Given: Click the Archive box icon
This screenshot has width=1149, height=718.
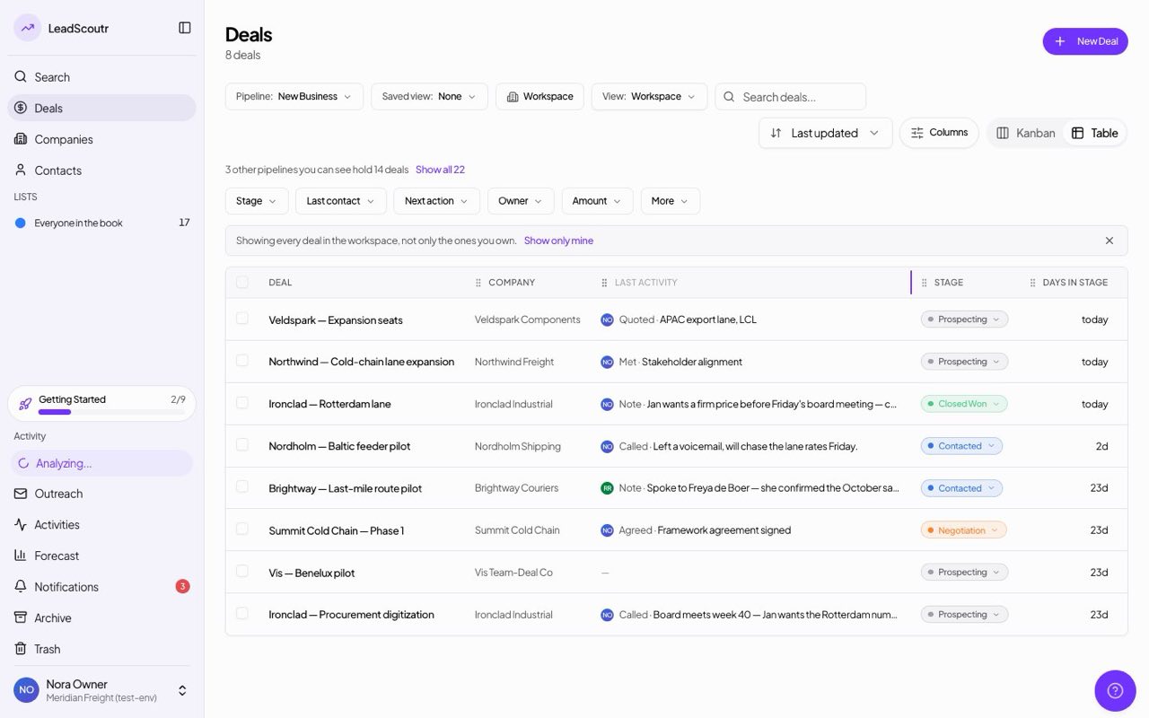Looking at the screenshot, I should 21,617.
